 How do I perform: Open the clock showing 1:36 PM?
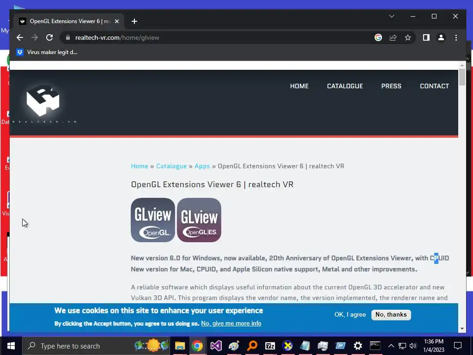click(x=434, y=346)
